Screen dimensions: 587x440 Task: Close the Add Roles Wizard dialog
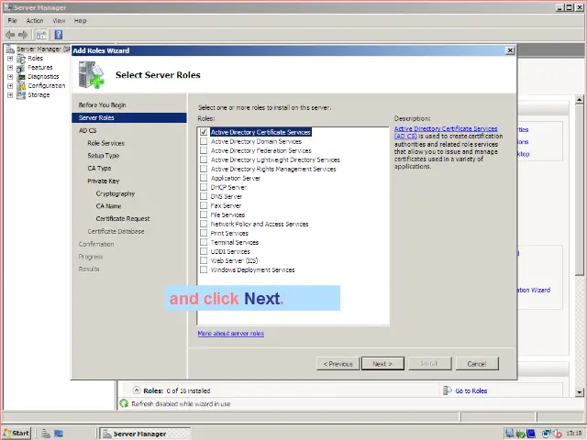(510, 50)
